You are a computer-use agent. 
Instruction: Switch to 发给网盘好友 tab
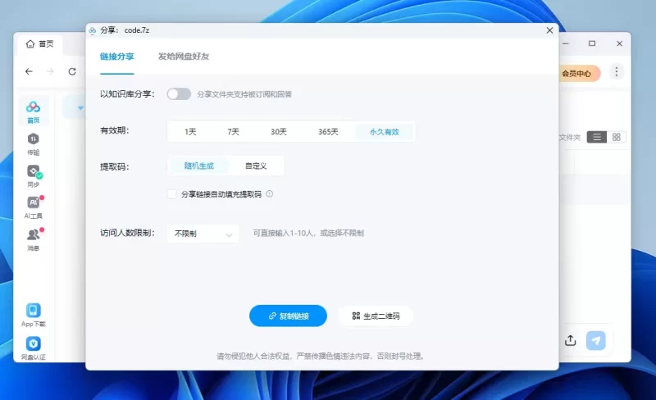coord(184,57)
